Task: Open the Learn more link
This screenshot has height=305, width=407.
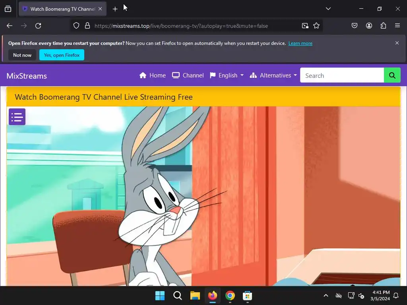Action: [x=300, y=43]
